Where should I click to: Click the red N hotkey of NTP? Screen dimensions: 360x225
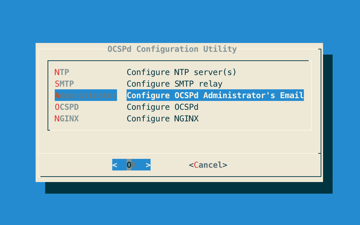(56, 72)
